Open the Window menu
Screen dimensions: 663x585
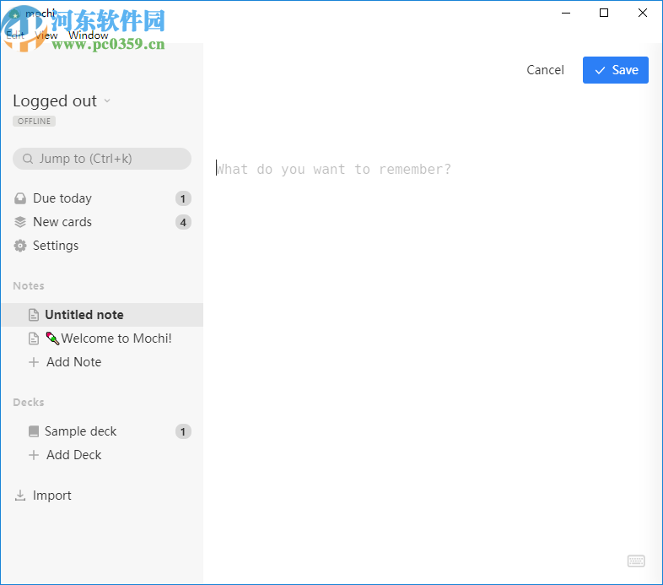pos(89,35)
